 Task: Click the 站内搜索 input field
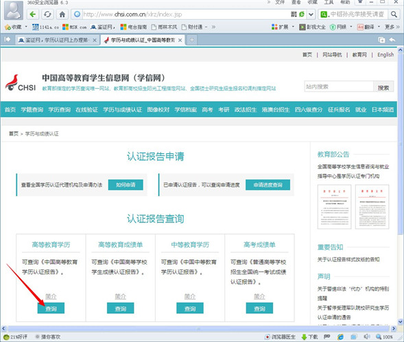[x=339, y=87]
